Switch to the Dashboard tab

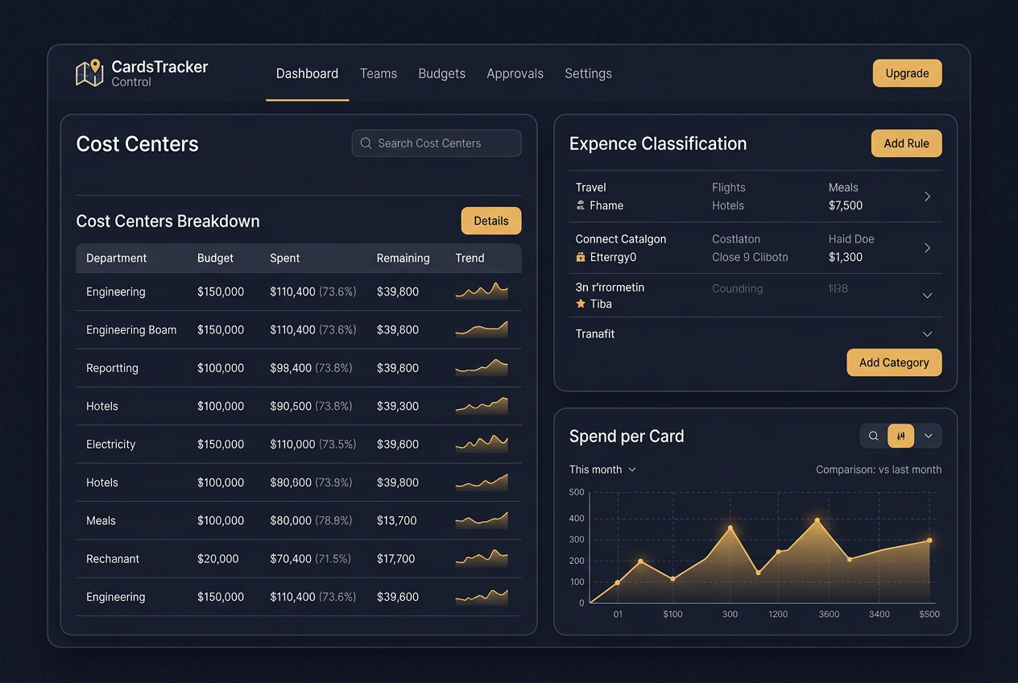tap(307, 73)
